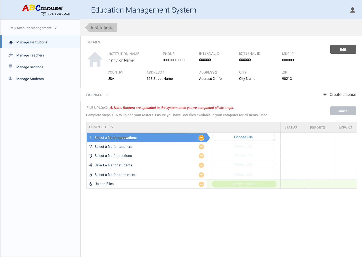The height and width of the screenshot is (257, 362).
Task: Click Choose CSV for teachers row
Action: point(244,146)
